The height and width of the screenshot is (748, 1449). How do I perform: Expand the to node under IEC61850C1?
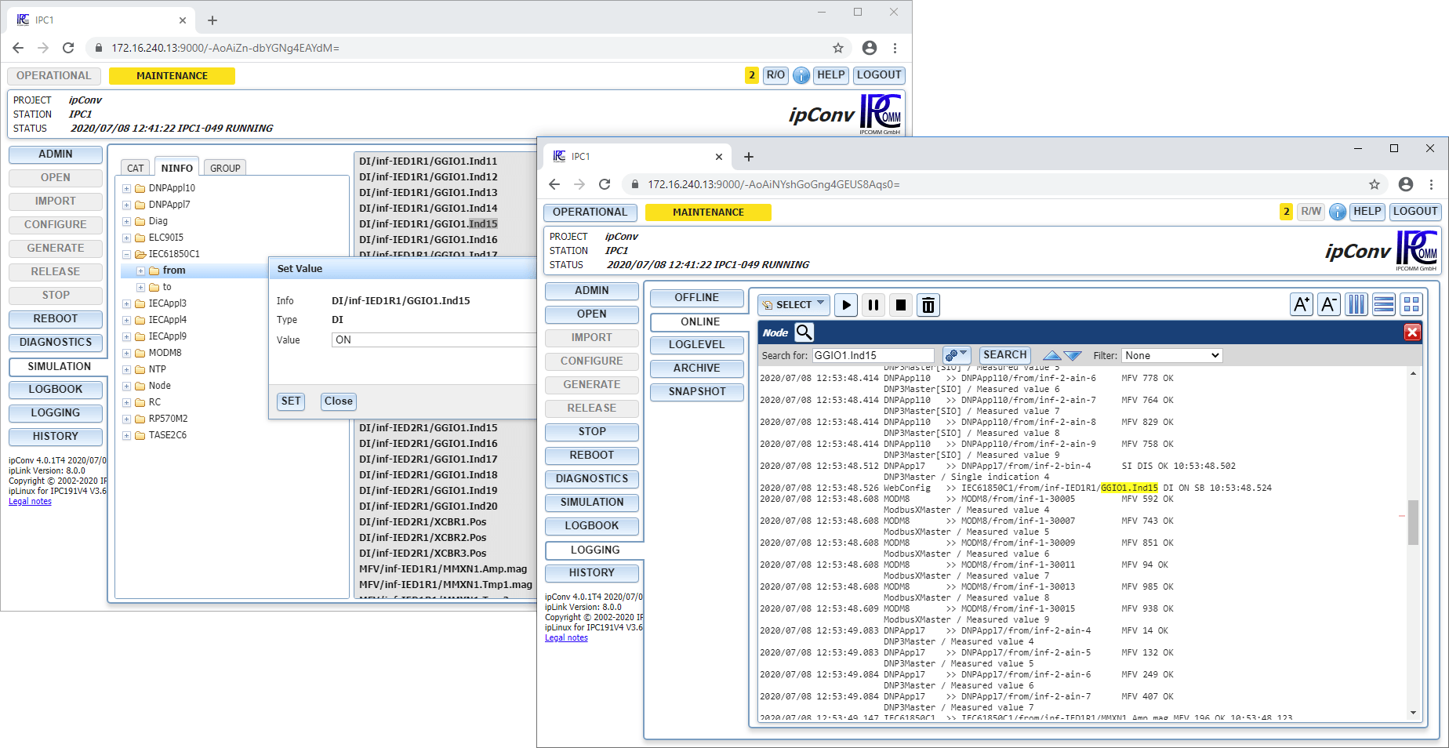click(140, 288)
